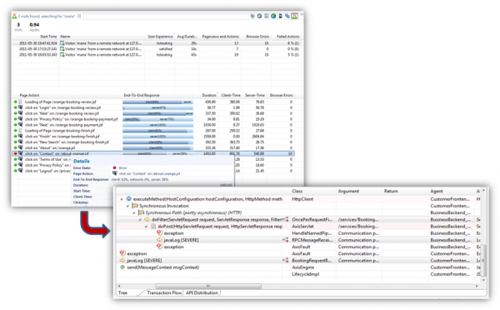Select the doFilter(ServletRequest request...) node
The height and width of the screenshot is (310, 500).
(217, 219)
